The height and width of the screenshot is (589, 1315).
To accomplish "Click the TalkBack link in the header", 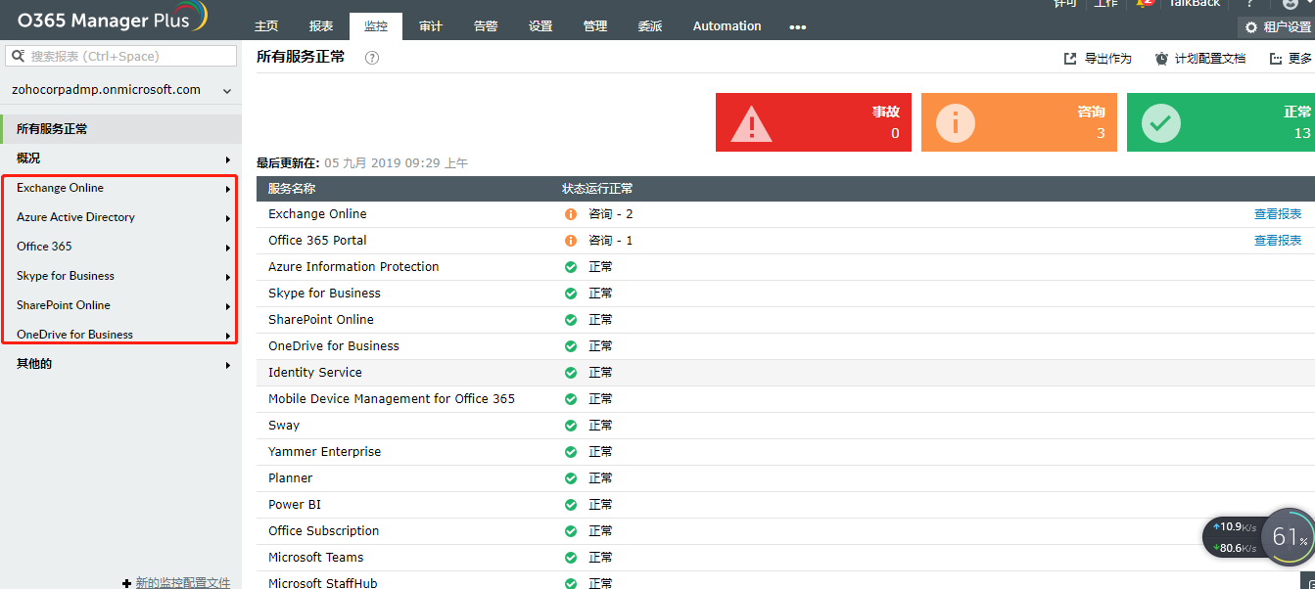I will 1195,3.
